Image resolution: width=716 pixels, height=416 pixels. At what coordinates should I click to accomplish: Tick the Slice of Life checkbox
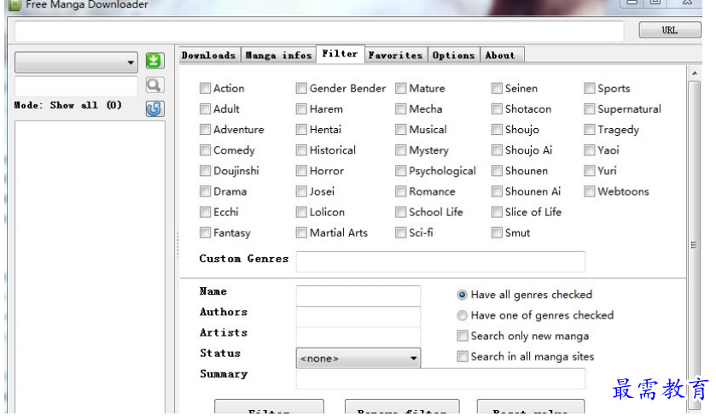tap(497, 212)
